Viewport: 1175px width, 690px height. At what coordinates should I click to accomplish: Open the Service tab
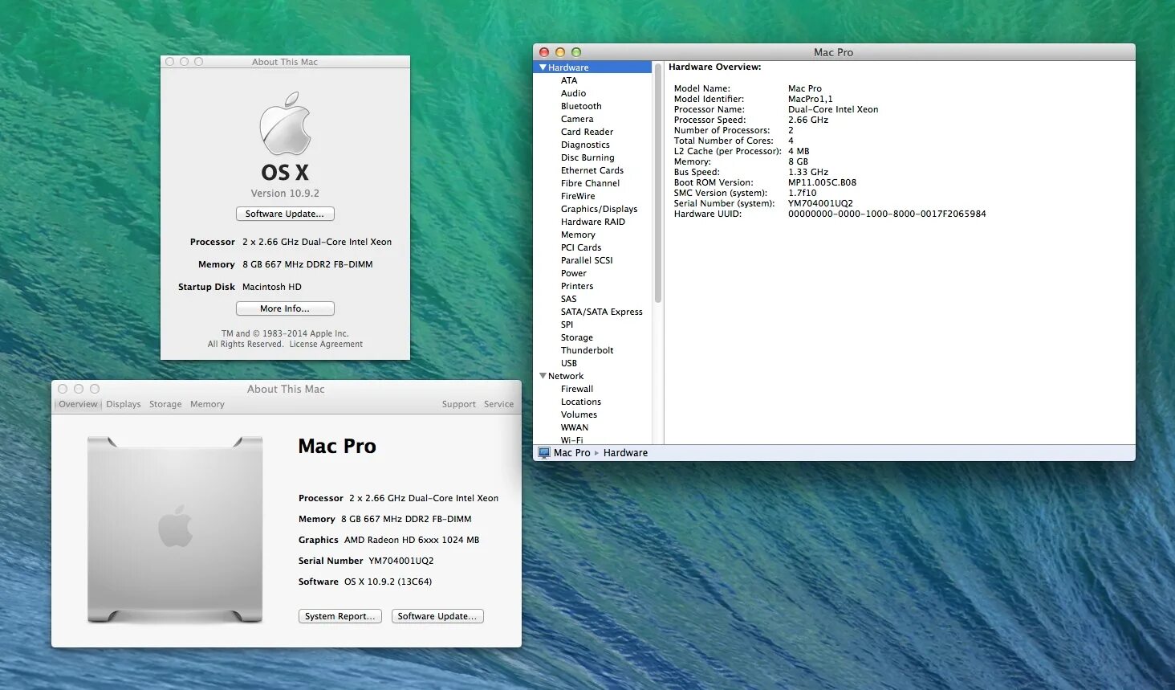point(498,404)
